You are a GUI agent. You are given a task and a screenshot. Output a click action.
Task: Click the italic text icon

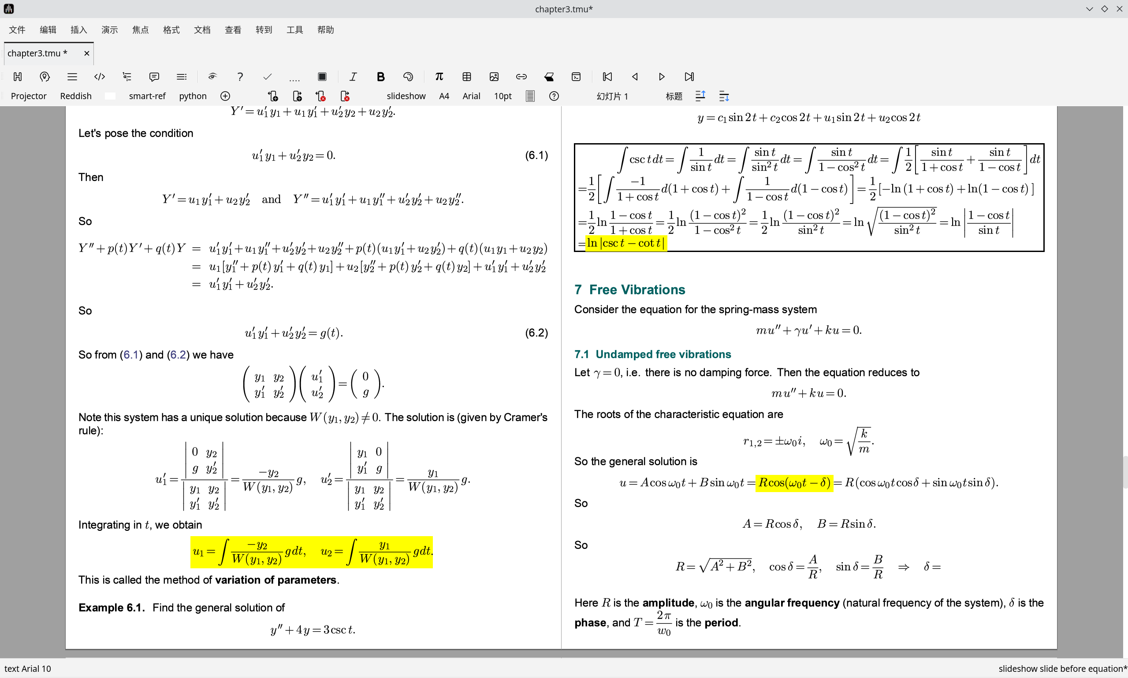[x=353, y=77]
